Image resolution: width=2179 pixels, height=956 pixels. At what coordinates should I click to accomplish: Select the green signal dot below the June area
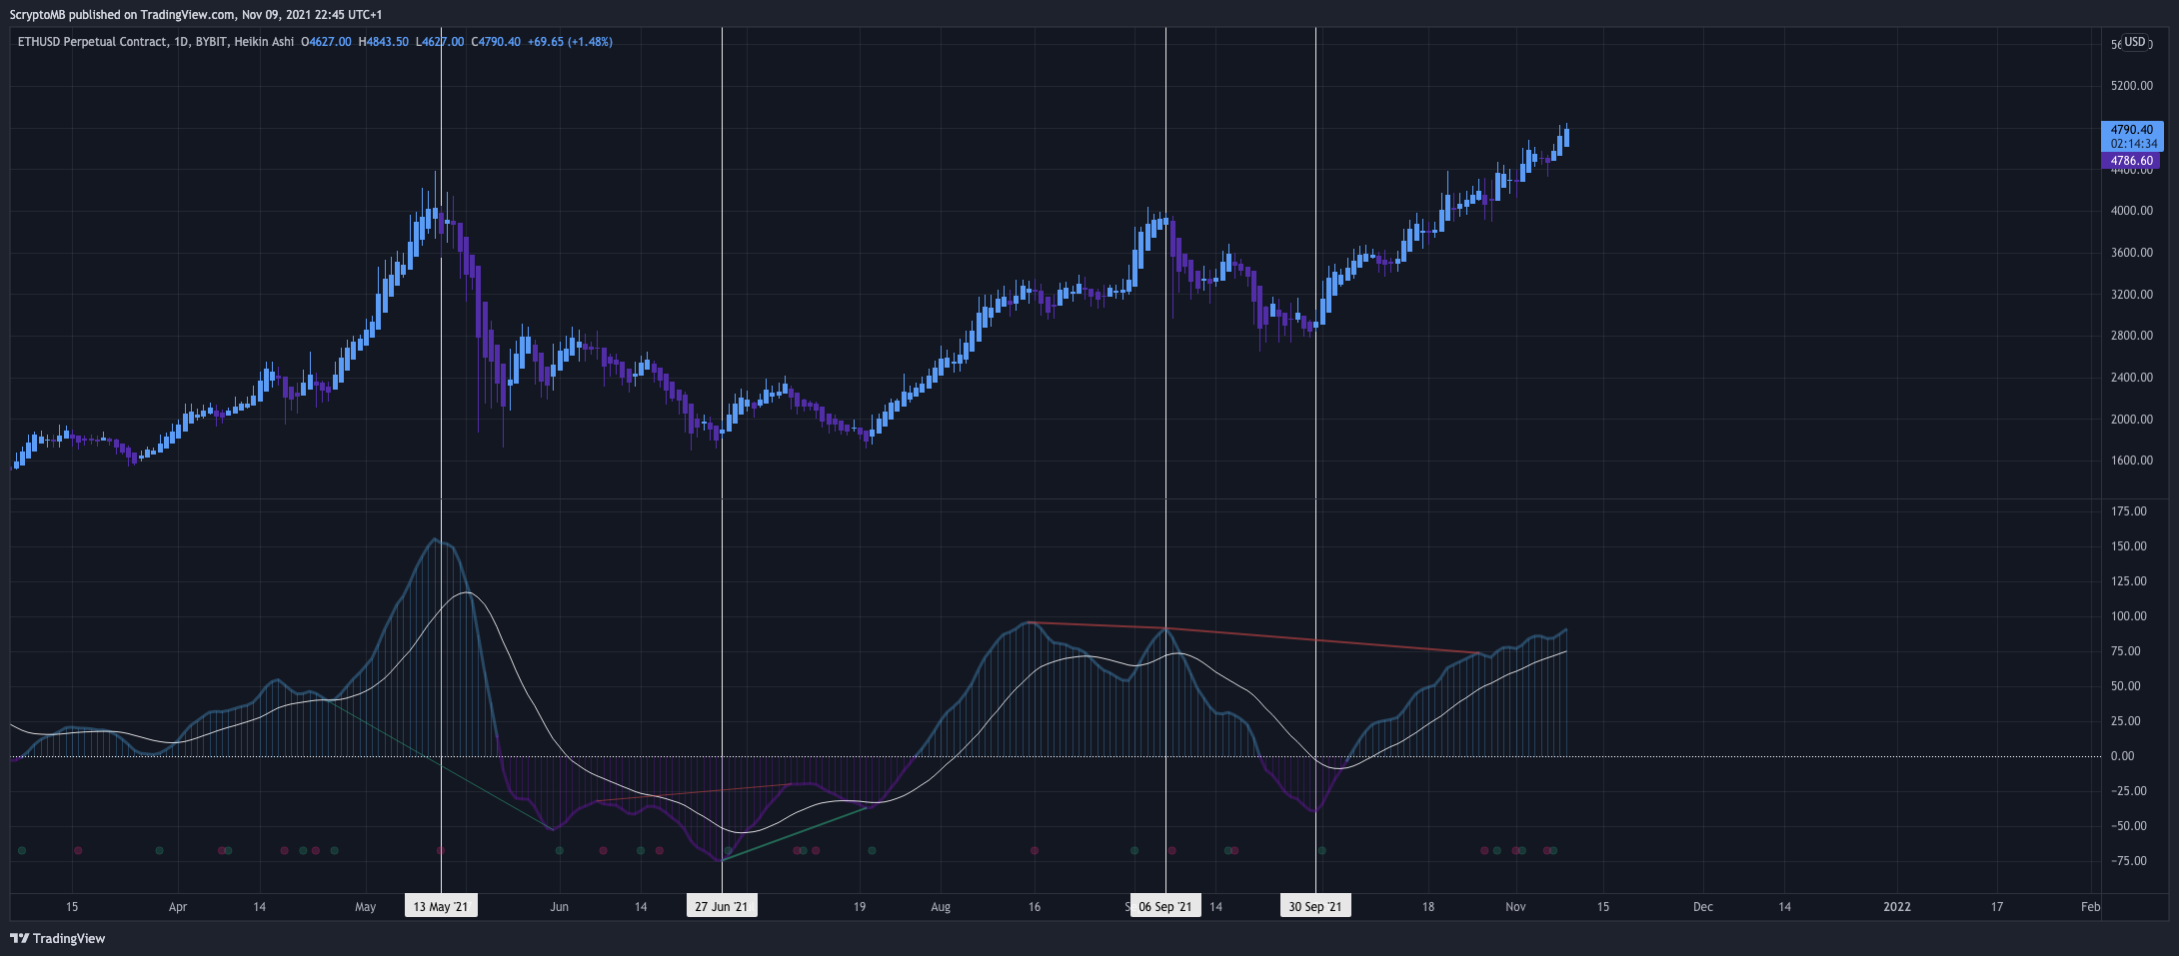click(x=559, y=851)
